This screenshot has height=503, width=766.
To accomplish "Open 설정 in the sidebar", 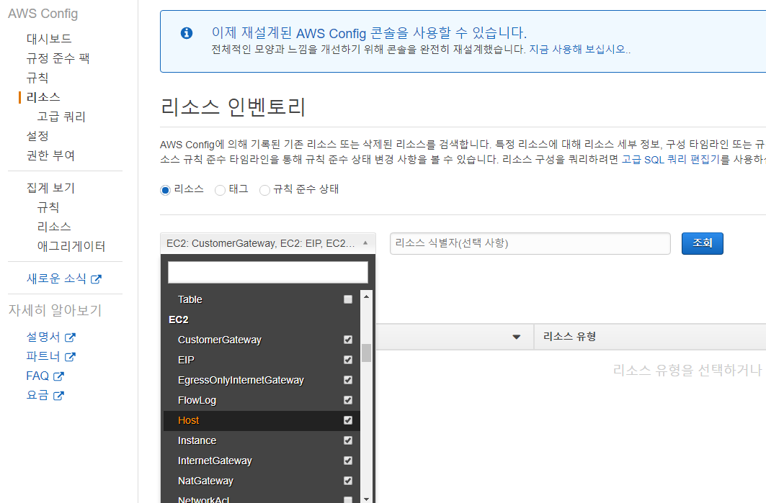I will pos(37,136).
